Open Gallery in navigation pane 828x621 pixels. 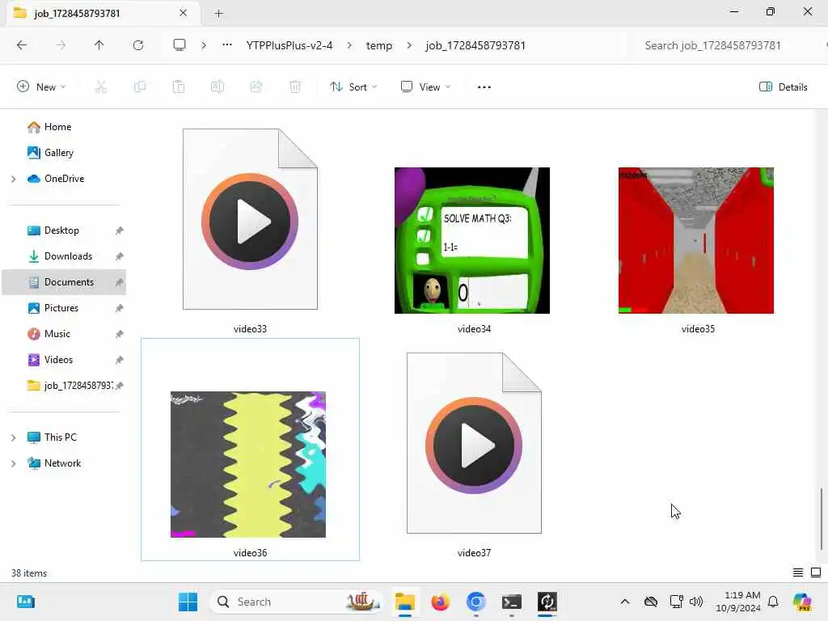[58, 153]
